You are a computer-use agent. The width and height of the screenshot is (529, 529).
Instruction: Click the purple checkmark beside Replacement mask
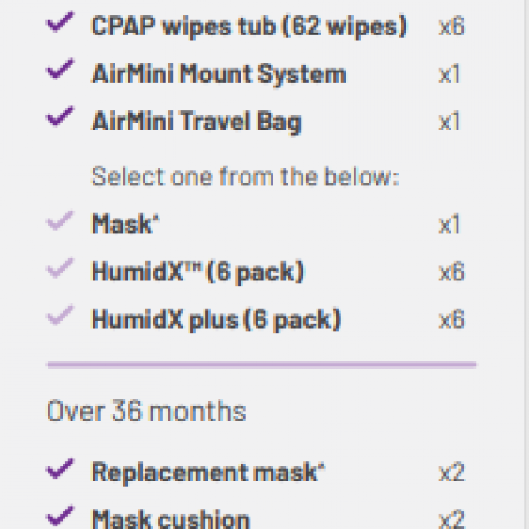click(x=60, y=469)
